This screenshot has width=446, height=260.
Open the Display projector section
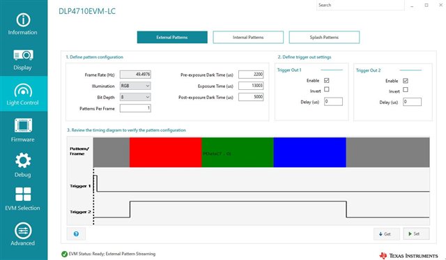[x=23, y=60]
